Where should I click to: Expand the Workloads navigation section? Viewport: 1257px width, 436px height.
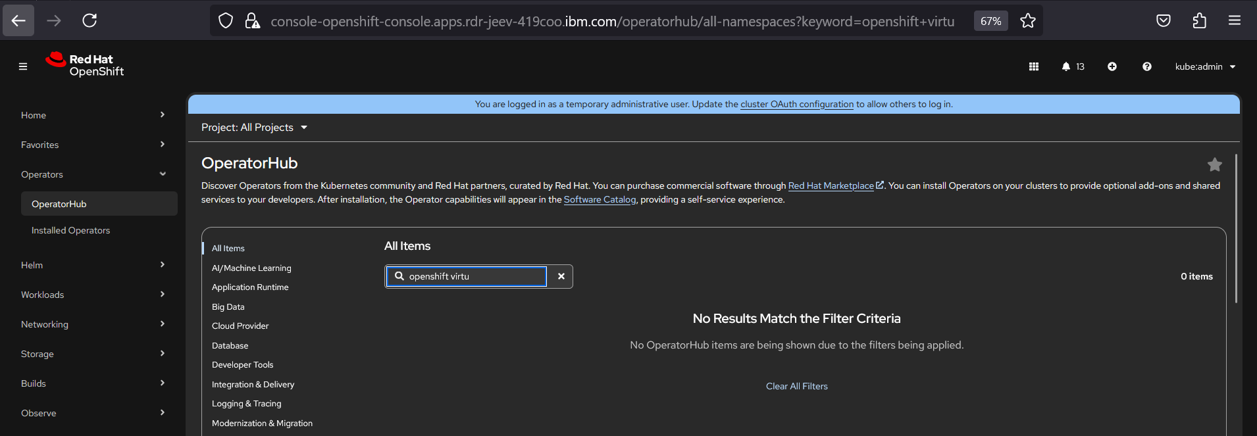[x=92, y=295]
